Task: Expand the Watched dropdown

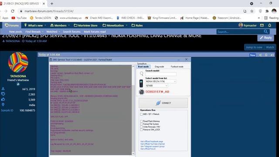Action: click(x=59, y=32)
